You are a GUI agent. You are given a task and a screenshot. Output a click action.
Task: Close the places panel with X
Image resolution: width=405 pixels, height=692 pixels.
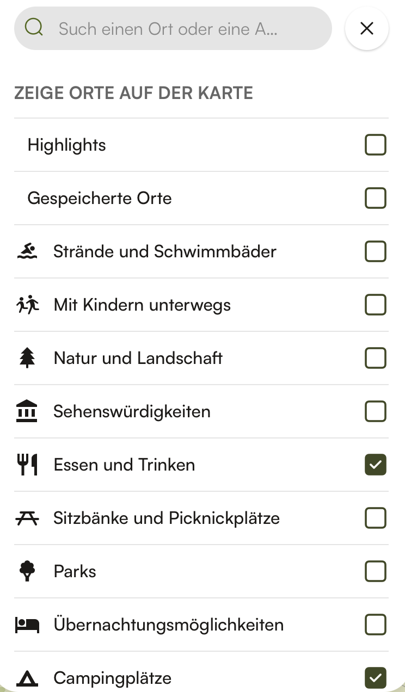click(x=367, y=28)
